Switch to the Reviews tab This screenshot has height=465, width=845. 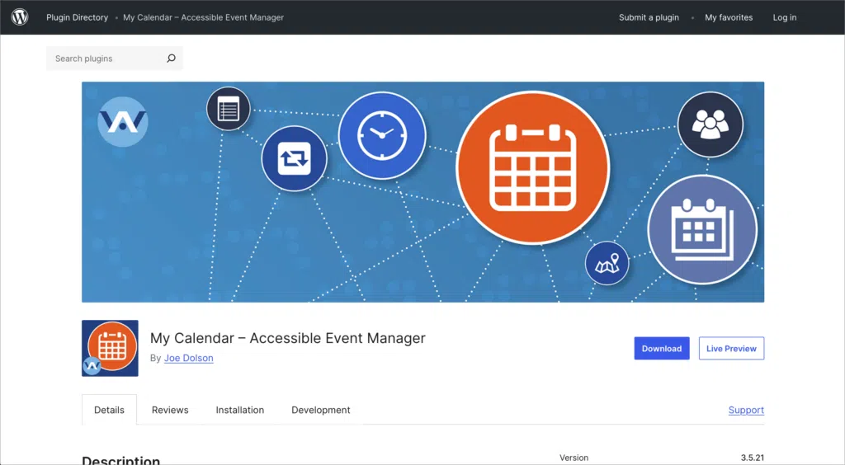[x=170, y=410]
